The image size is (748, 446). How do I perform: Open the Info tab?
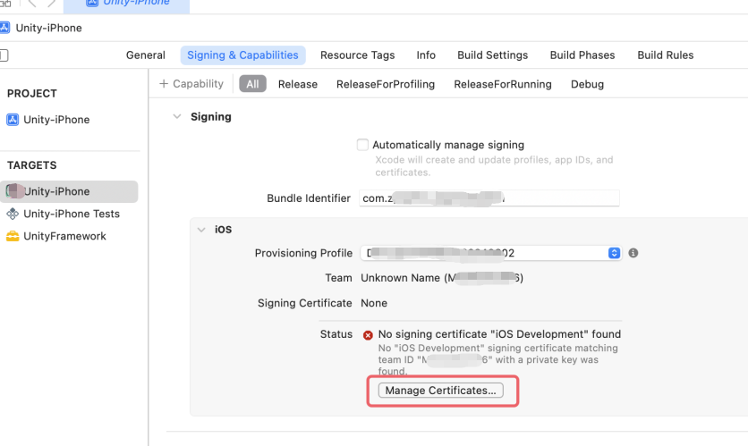point(426,55)
